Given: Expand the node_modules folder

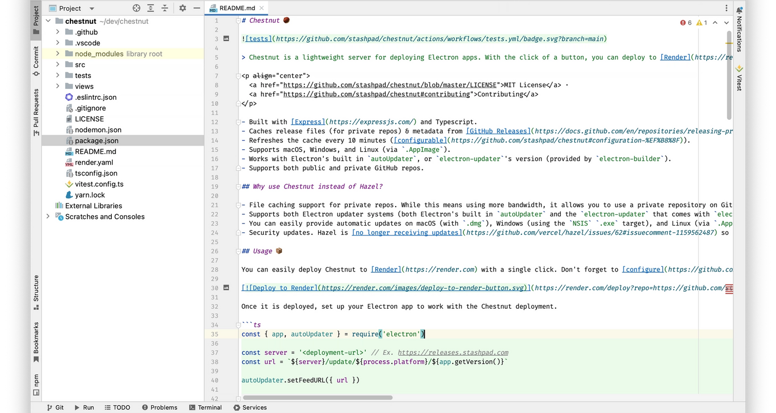Looking at the screenshot, I should point(57,54).
